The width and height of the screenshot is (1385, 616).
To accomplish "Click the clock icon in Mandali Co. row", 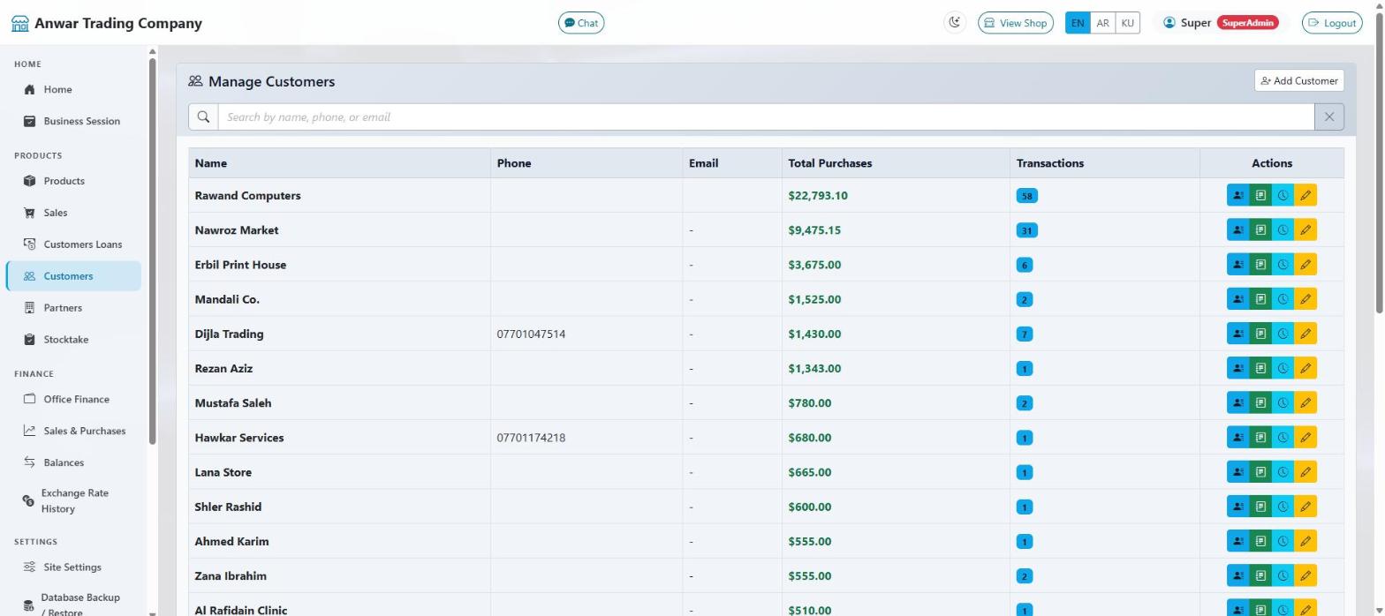I will click(x=1283, y=299).
